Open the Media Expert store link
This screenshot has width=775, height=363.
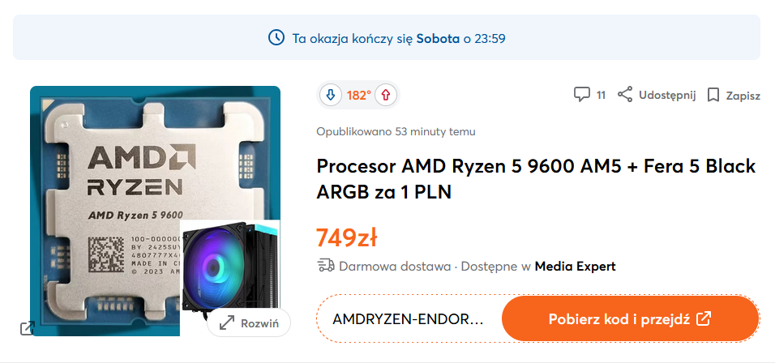(x=575, y=266)
